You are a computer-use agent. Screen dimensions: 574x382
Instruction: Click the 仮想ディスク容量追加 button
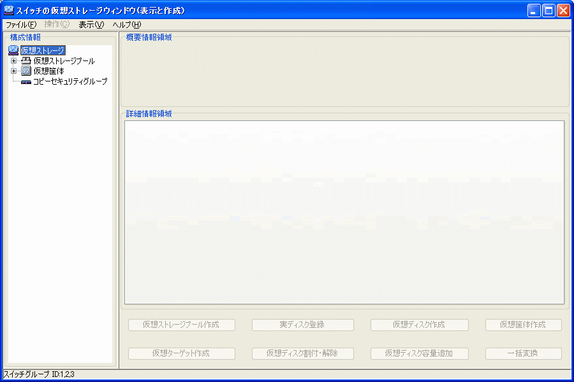click(x=420, y=353)
